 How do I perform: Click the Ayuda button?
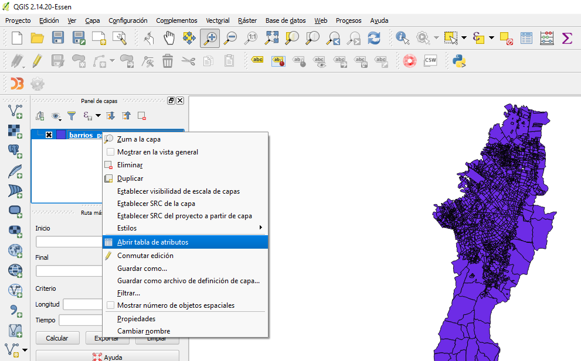pyautogui.click(x=107, y=356)
